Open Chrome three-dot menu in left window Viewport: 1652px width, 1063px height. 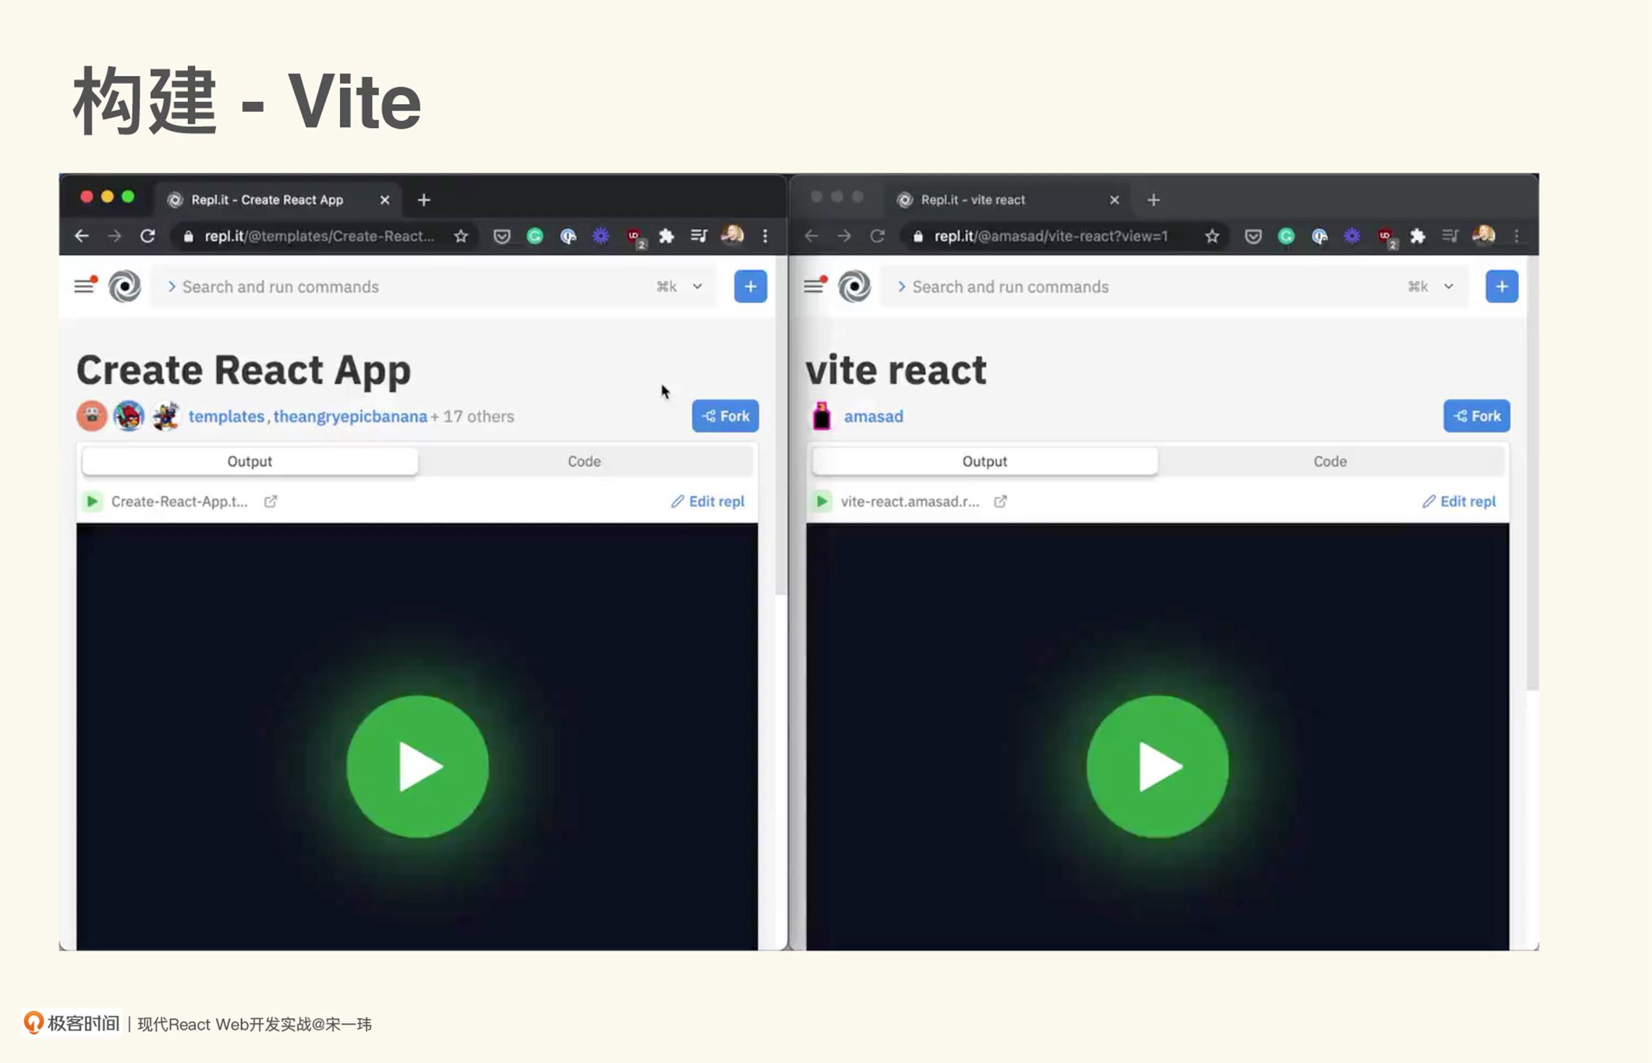coord(765,236)
